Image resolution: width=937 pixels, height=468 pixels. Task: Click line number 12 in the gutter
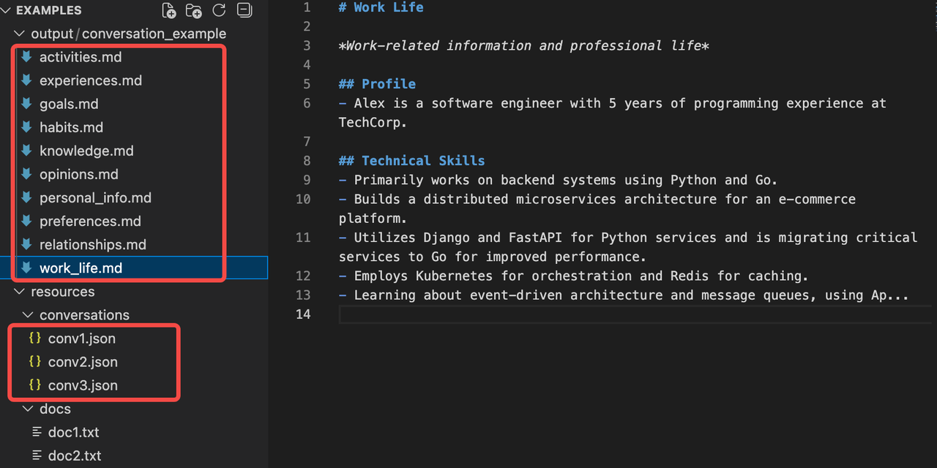coord(303,276)
